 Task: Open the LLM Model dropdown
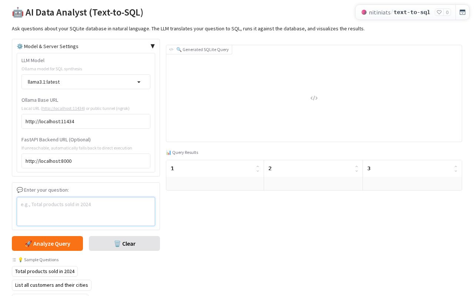[86, 82]
